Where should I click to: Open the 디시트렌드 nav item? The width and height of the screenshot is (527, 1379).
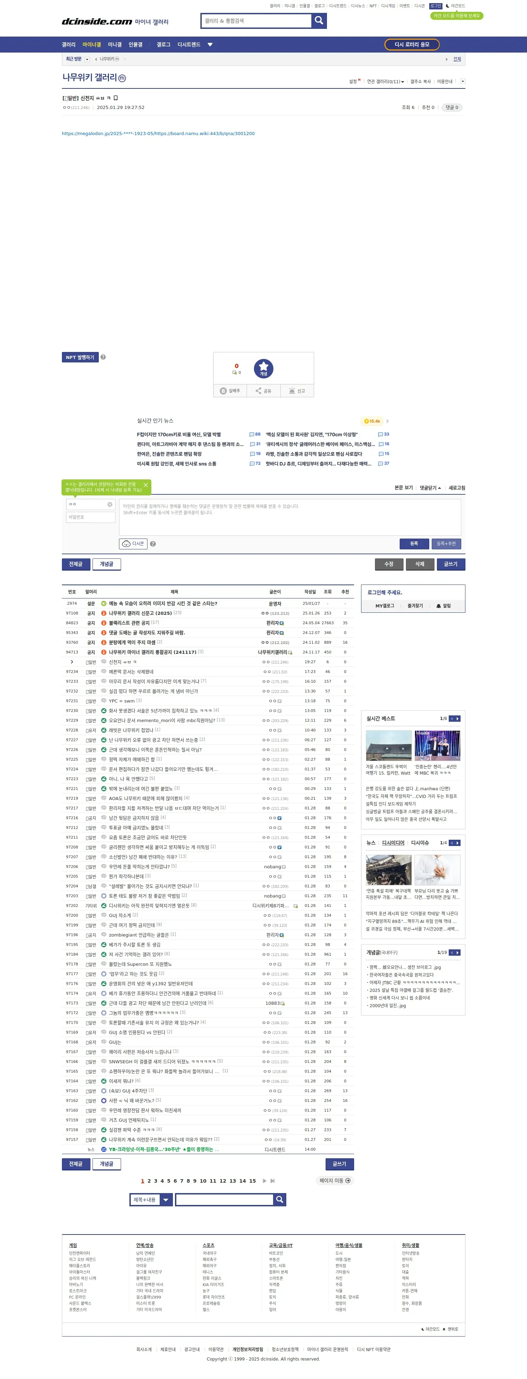coord(189,45)
